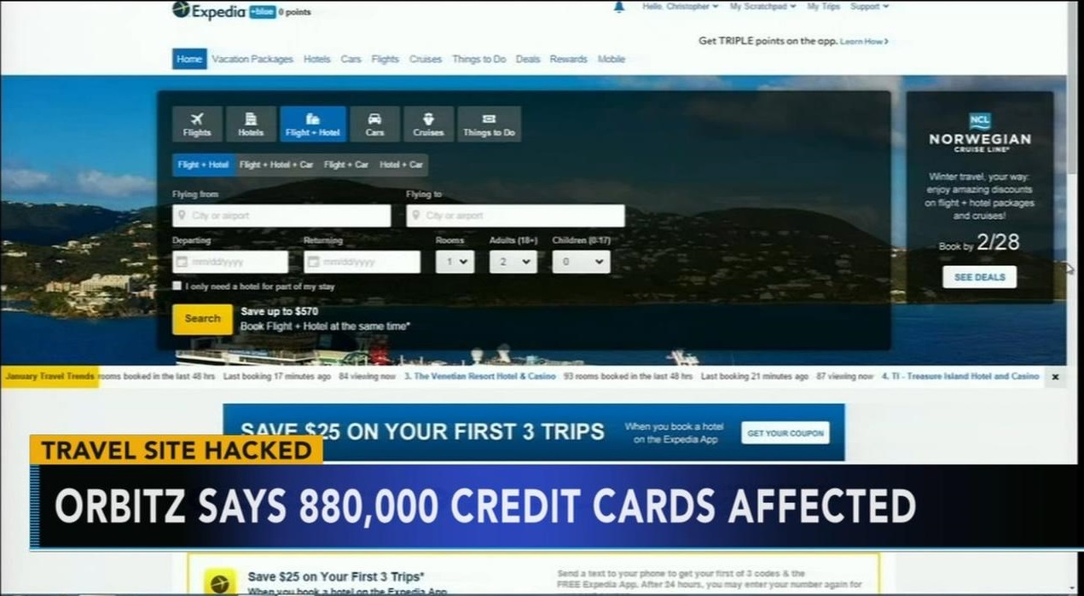Click 'Get TRIPLE points on the app' text
The image size is (1084, 596).
pos(767,41)
